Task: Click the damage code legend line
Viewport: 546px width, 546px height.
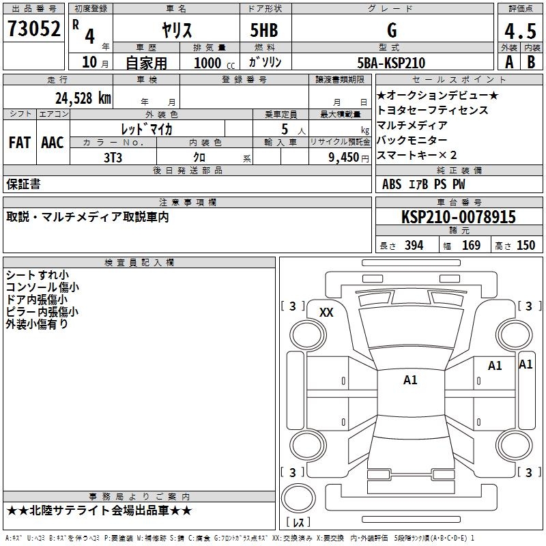Action: click(x=240, y=538)
